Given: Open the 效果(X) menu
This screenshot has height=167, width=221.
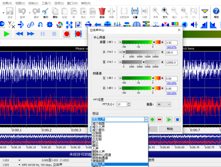Looking at the screenshot, I should coord(7,3).
